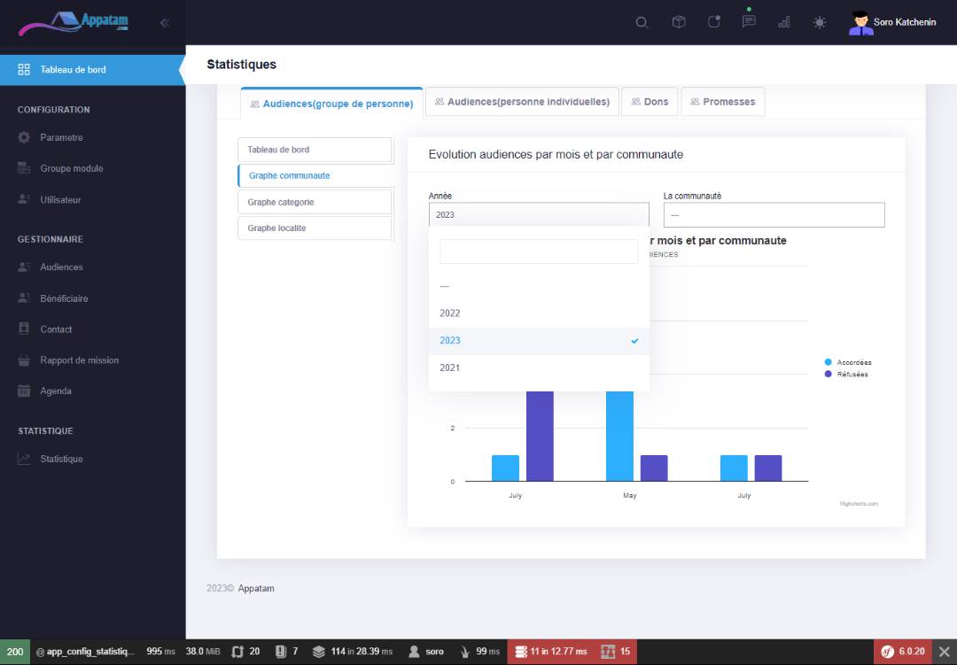
Task: Select 2022 from the year dropdown
Action: pyautogui.click(x=450, y=313)
